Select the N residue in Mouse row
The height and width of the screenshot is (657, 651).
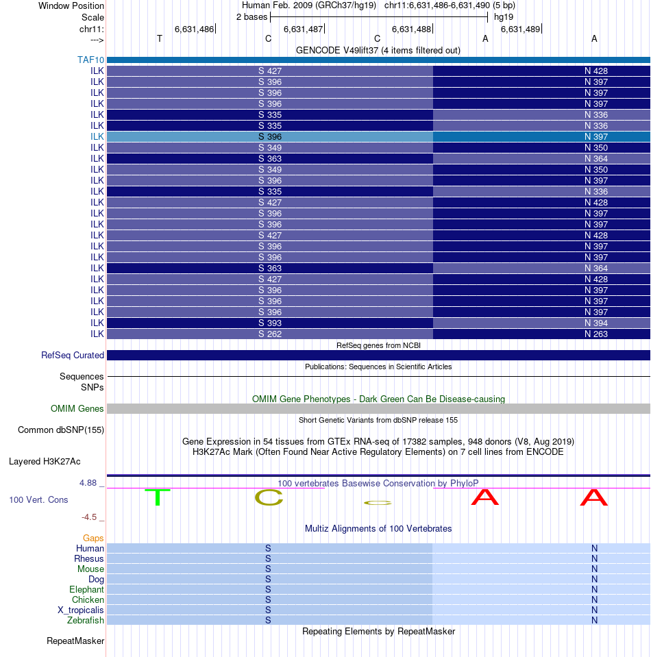(x=594, y=569)
